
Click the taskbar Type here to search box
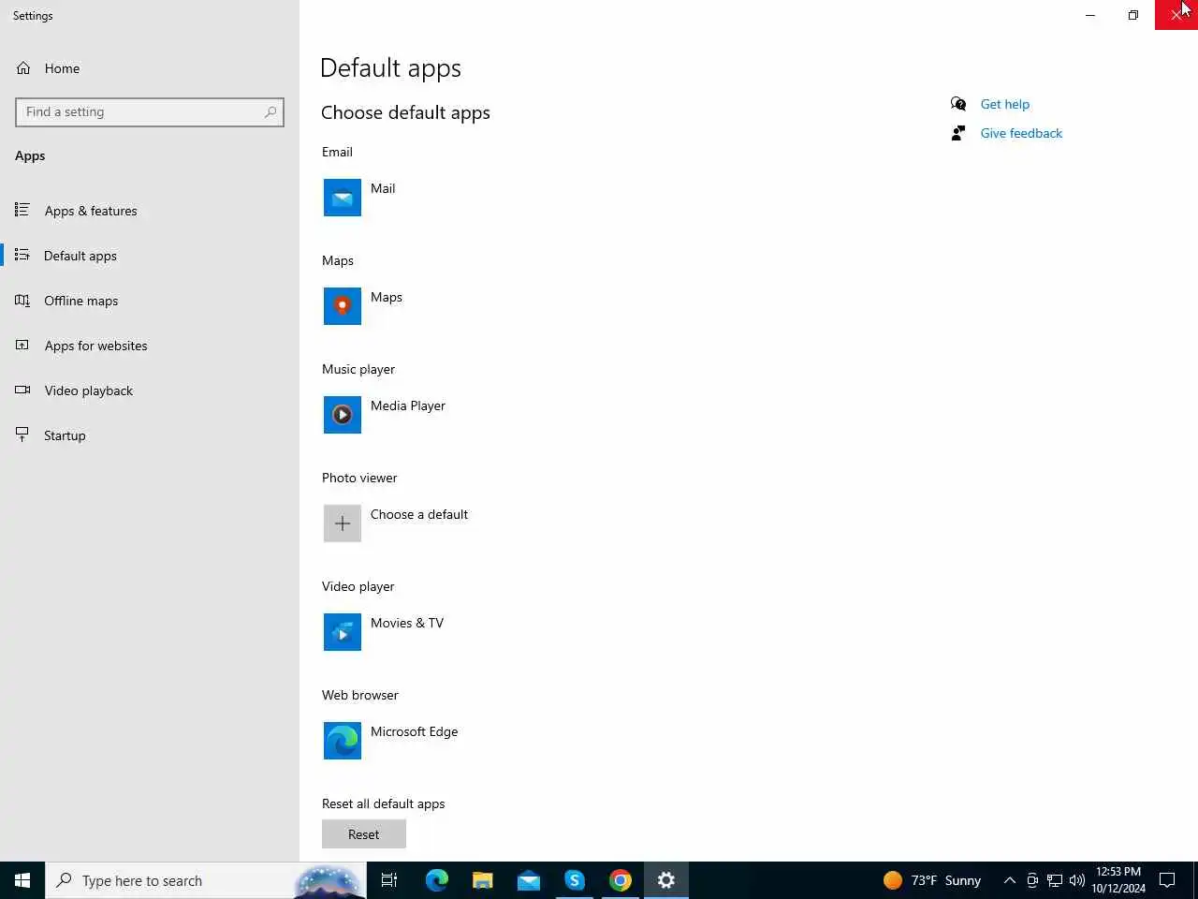(x=206, y=880)
